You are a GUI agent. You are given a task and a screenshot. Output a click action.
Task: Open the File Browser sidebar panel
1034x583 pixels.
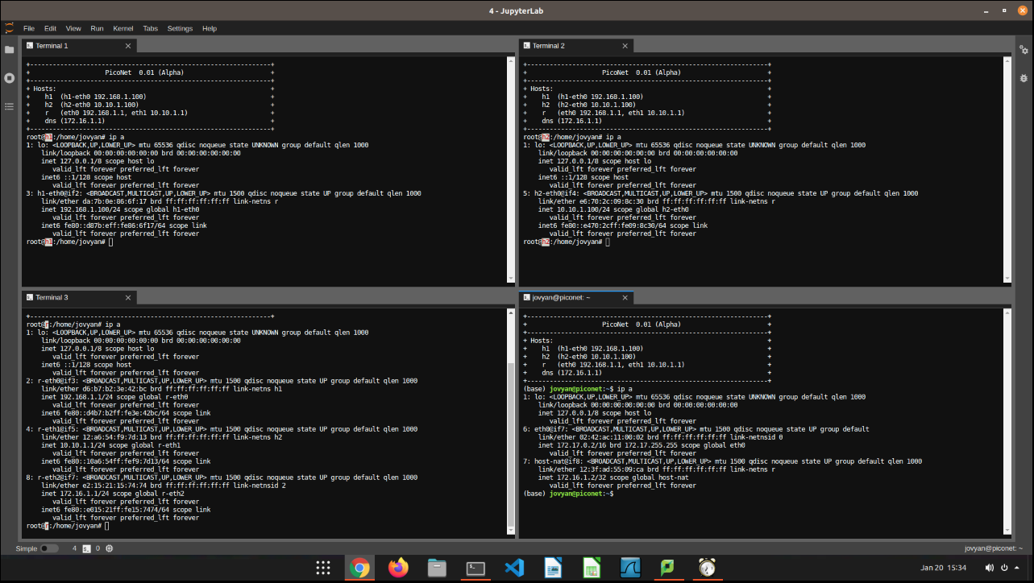click(x=10, y=50)
